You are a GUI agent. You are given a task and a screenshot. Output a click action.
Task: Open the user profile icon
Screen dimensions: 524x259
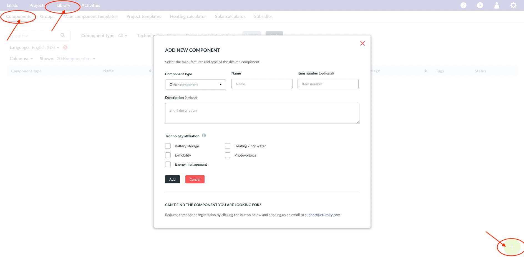(497, 5)
